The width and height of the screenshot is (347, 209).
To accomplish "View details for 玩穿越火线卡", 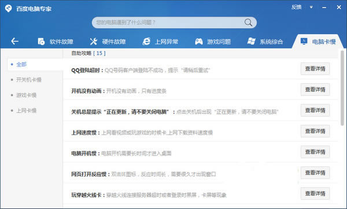I will 315,193.
